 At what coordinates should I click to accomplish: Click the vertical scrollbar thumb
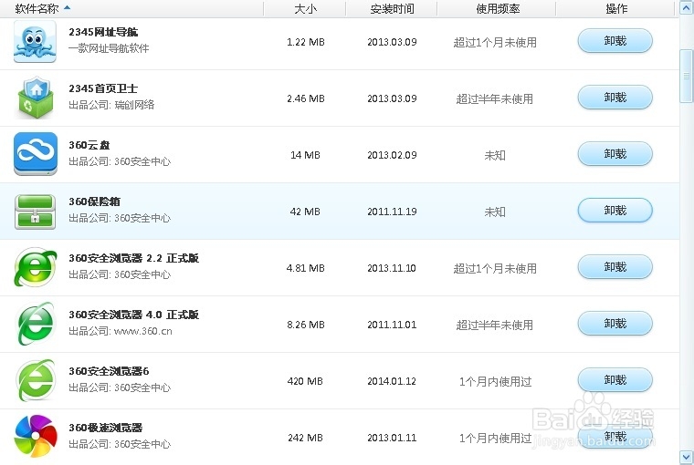687,76
